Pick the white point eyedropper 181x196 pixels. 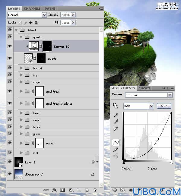[116, 128]
